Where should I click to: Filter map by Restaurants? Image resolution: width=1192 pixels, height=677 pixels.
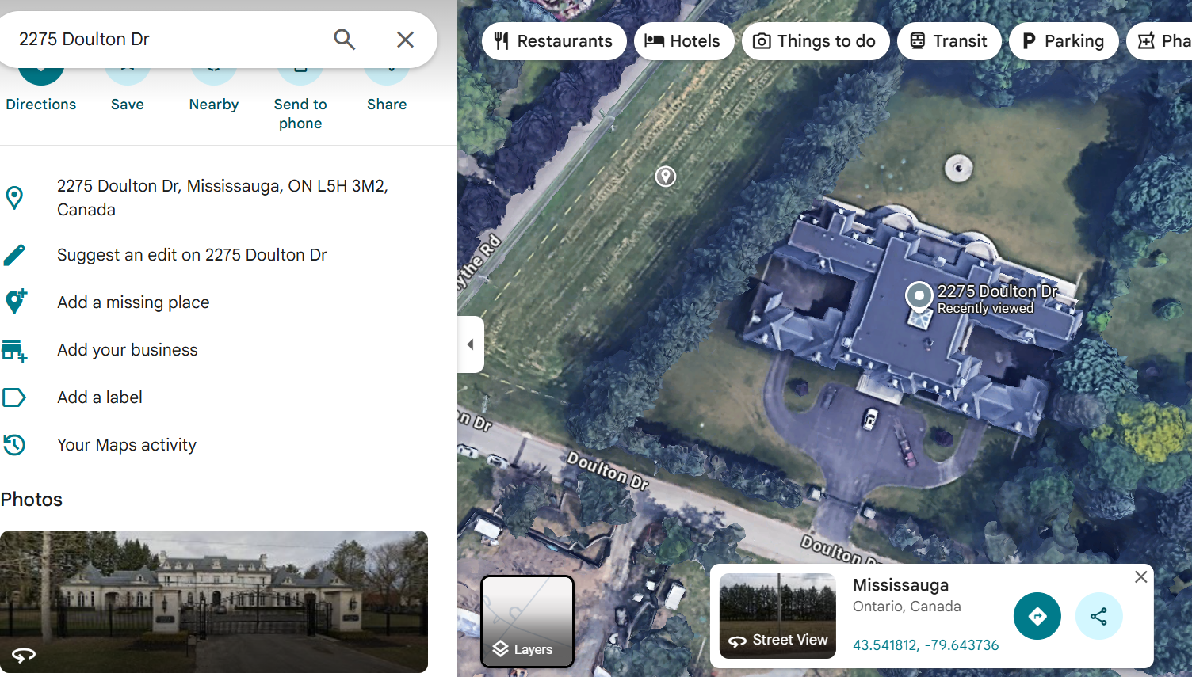[x=554, y=41]
